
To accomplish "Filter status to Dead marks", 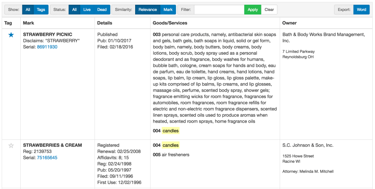I will point(101,10).
